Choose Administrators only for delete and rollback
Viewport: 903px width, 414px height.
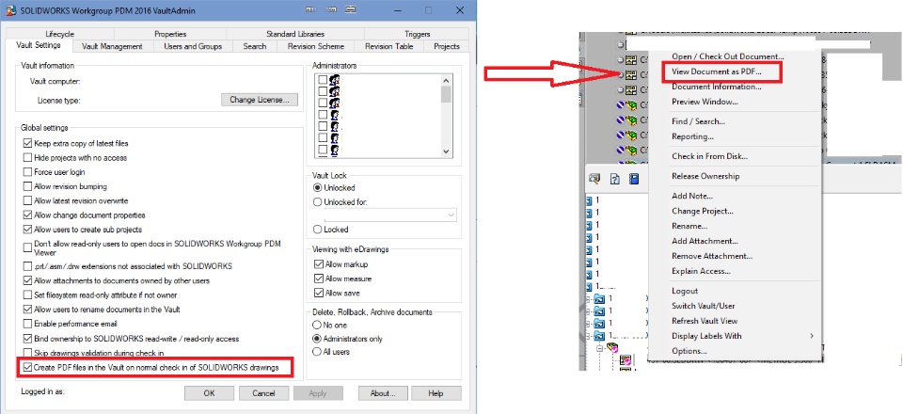coord(317,339)
